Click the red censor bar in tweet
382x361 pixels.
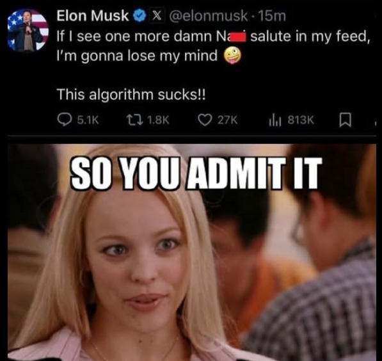click(x=238, y=38)
